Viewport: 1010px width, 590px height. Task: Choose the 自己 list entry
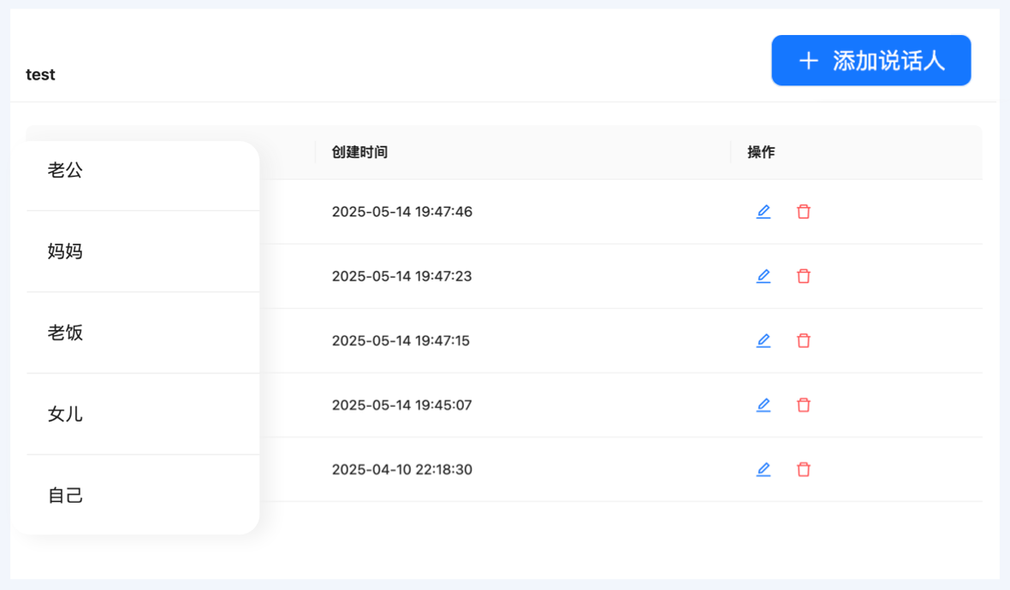[66, 495]
